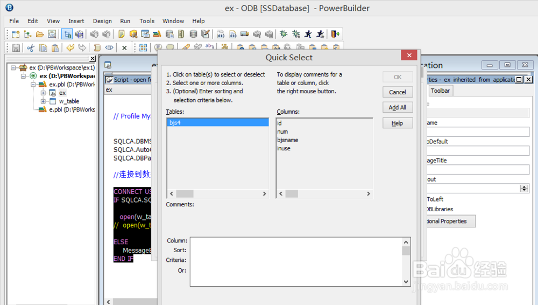Select the bjsname column
Viewport: 538px width, 305px height.
tap(287, 140)
